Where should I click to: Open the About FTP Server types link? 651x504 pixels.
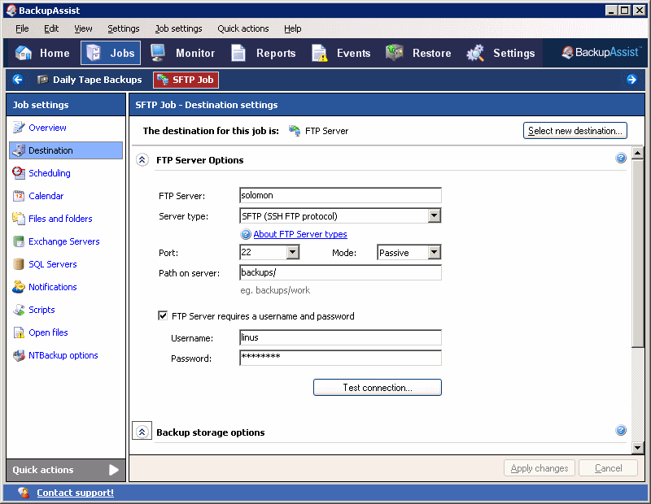pyautogui.click(x=300, y=234)
